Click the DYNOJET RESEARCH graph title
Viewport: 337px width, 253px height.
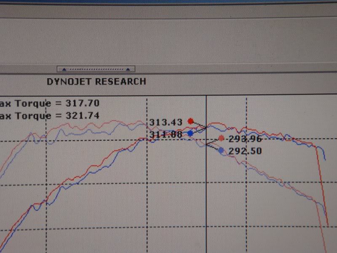(x=96, y=82)
